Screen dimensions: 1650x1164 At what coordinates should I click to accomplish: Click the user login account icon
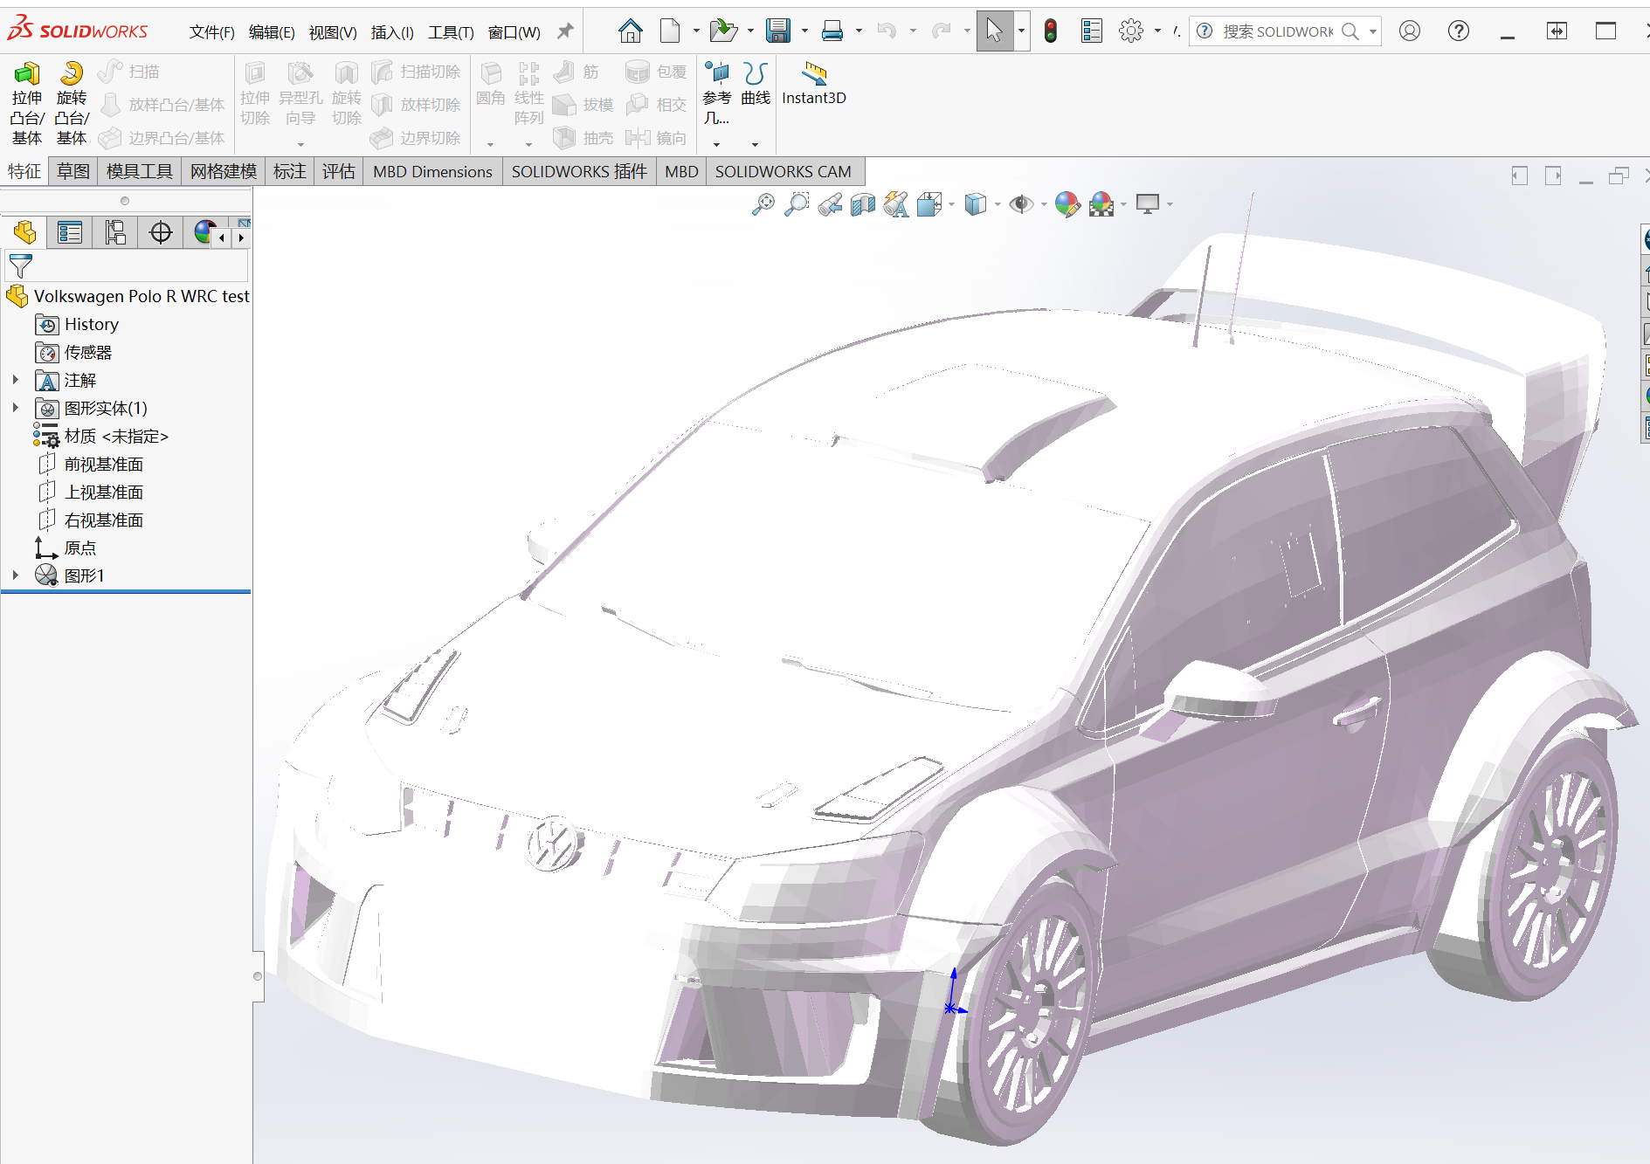click(x=1410, y=31)
